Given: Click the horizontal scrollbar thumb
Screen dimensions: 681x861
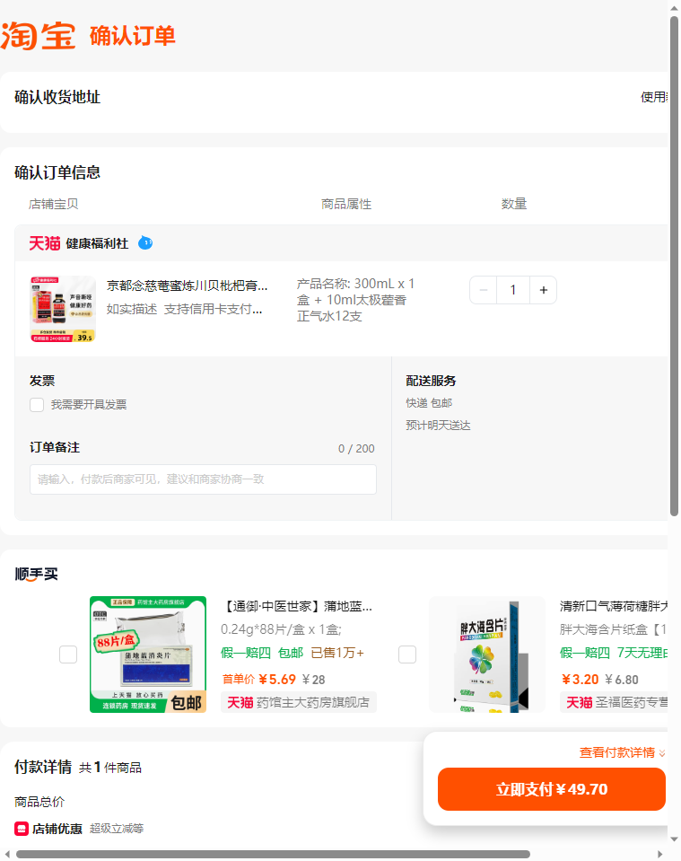Looking at the screenshot, I should click(273, 855).
